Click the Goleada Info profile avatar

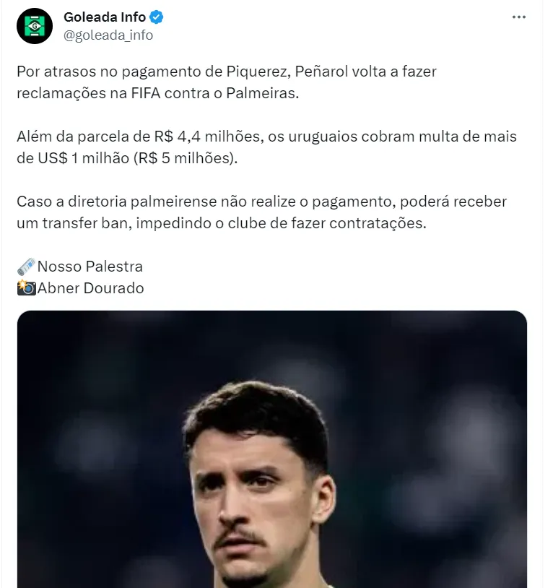coord(34,27)
